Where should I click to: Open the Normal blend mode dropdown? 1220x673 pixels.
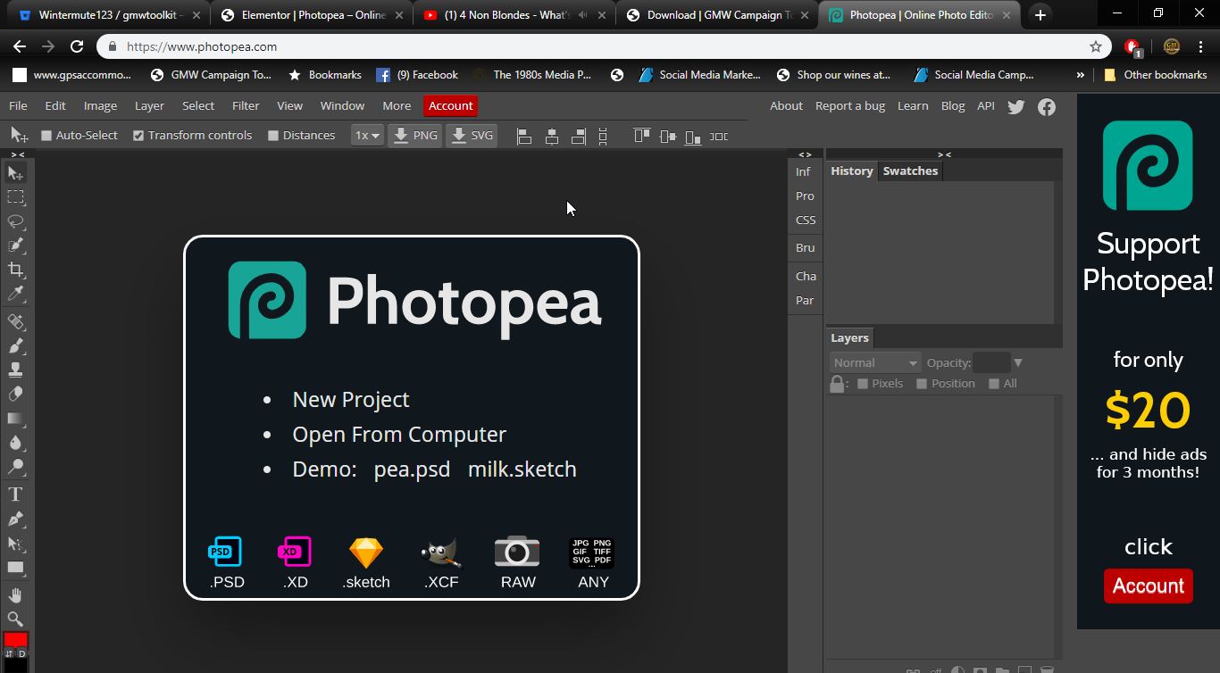(x=874, y=362)
